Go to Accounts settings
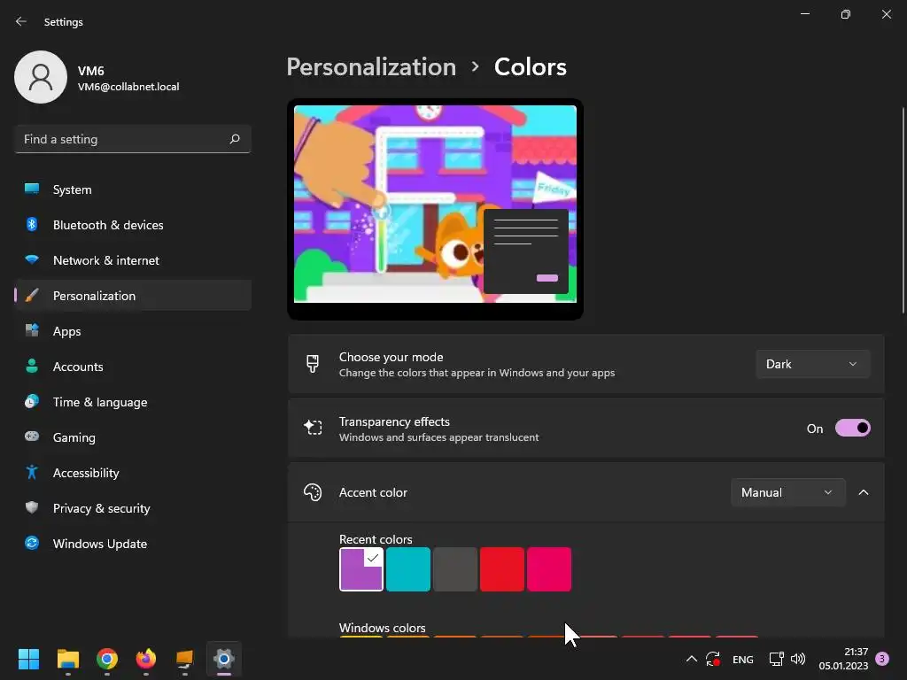 pos(133,366)
